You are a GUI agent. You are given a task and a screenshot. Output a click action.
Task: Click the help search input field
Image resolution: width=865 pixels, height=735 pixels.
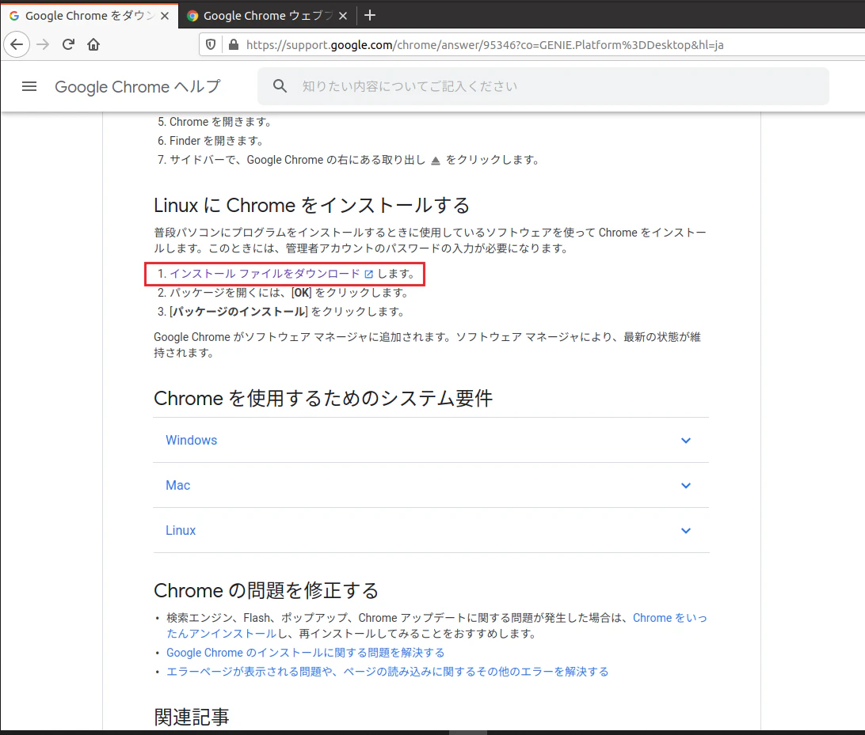point(543,86)
